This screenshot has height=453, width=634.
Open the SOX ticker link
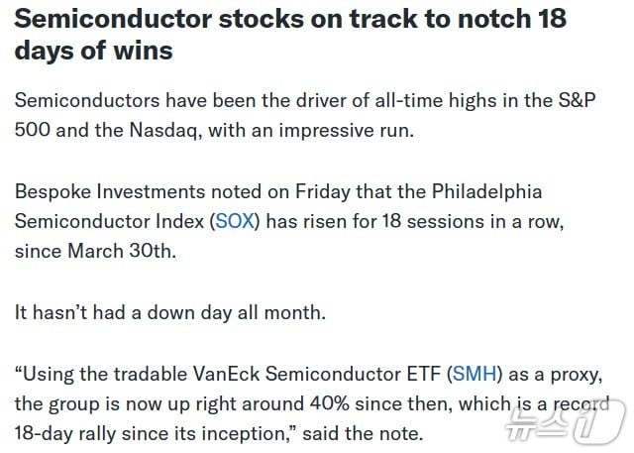[x=236, y=220]
